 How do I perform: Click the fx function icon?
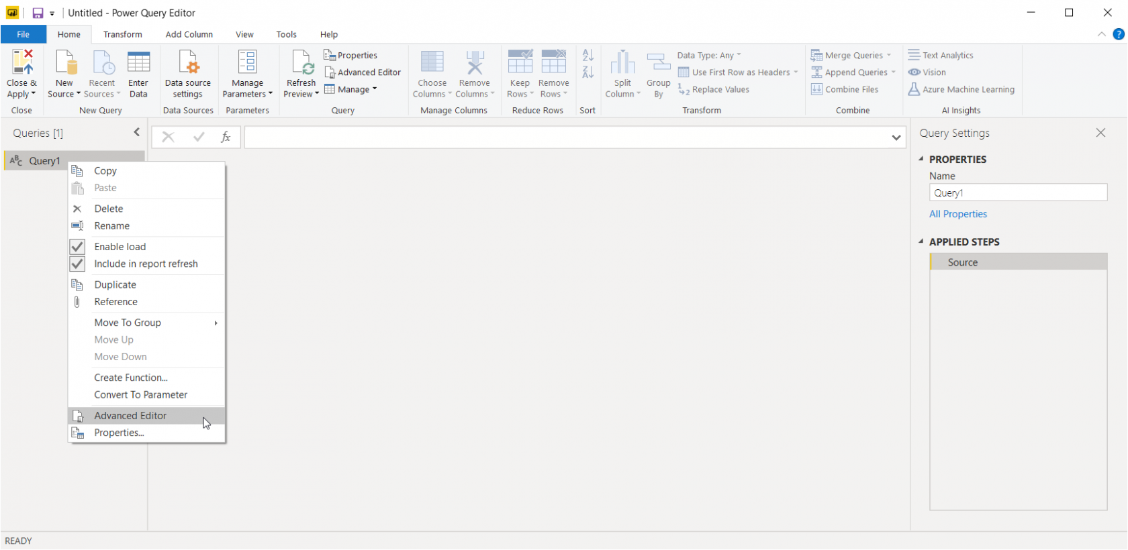(x=226, y=137)
